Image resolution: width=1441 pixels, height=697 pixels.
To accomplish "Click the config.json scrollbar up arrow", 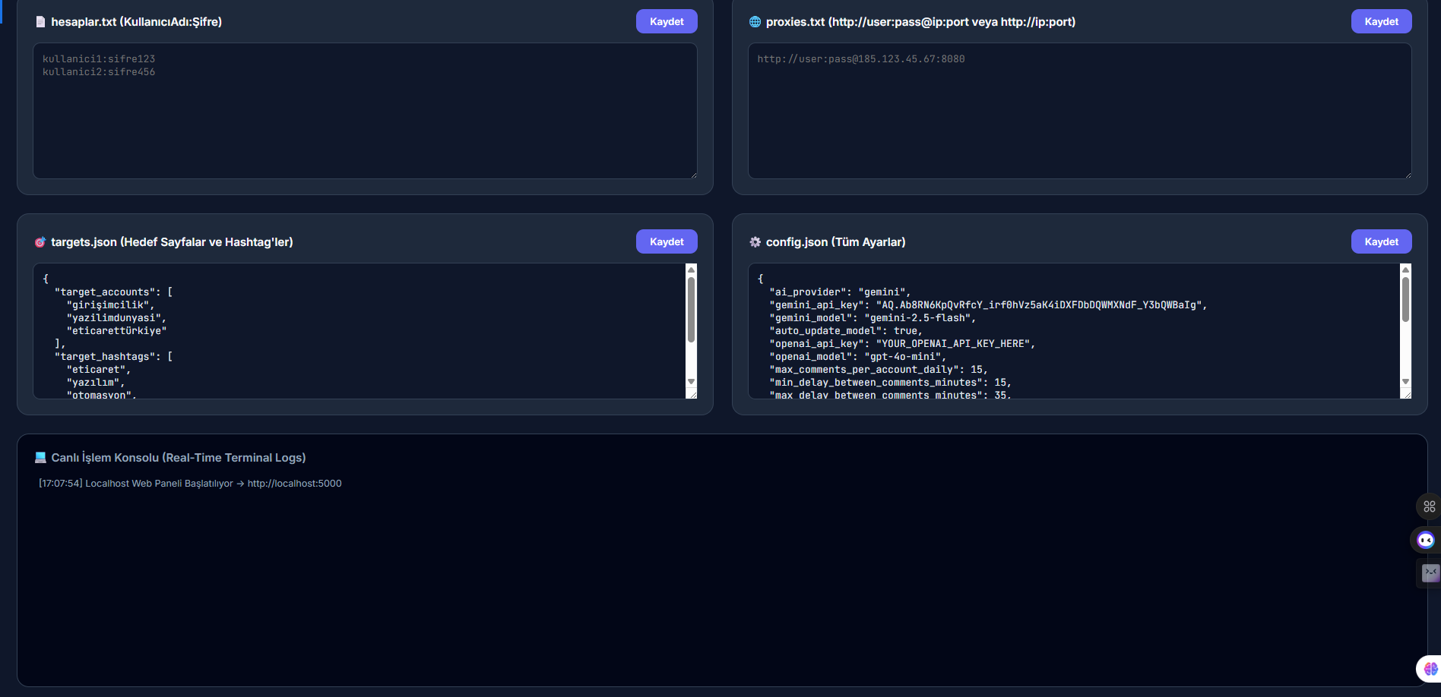I will [x=1405, y=270].
